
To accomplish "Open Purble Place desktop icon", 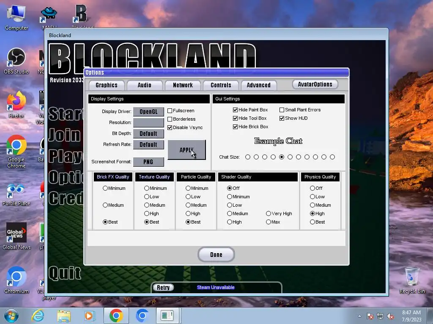I will [x=16, y=194].
